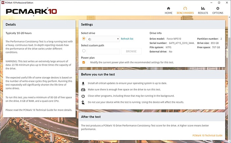Click the Options gear icon
Screen dimensions: 231x143
point(217,8)
